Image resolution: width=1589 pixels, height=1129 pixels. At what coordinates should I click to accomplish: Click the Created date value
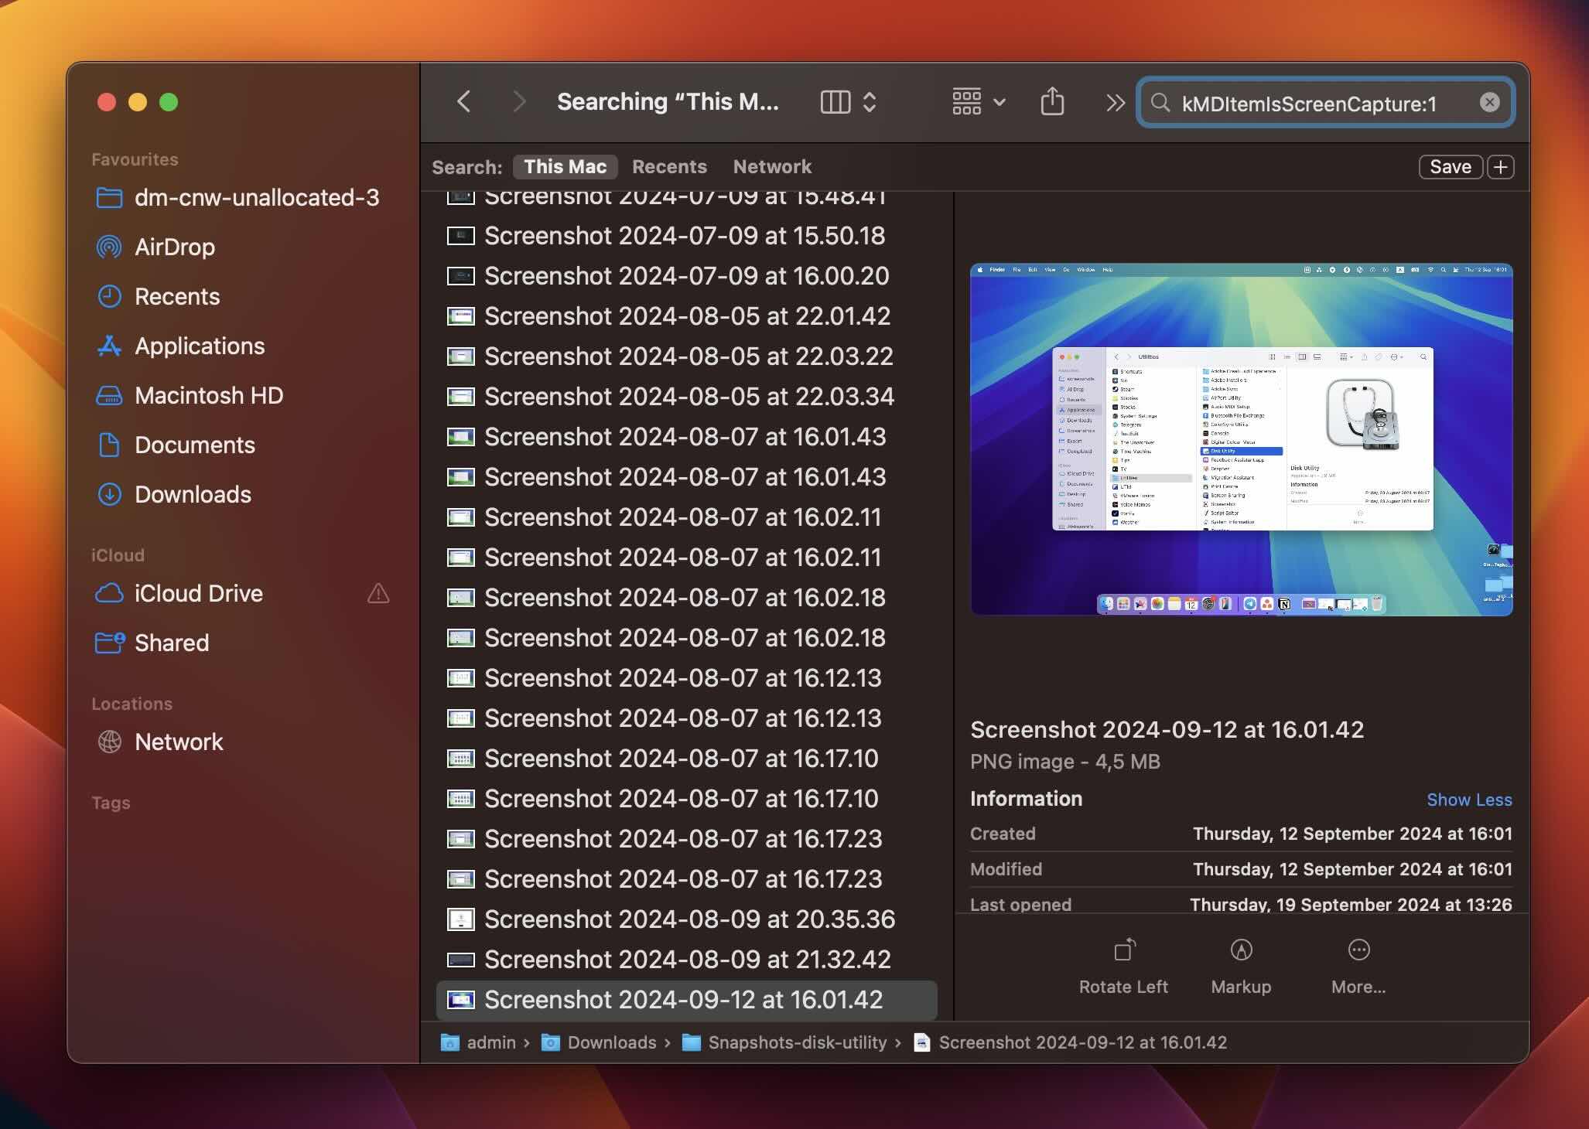point(1352,834)
